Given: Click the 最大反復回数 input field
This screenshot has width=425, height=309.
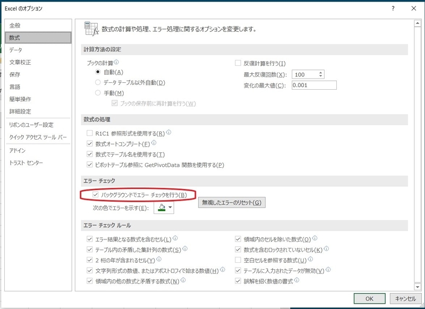Looking at the screenshot, I should pos(304,74).
